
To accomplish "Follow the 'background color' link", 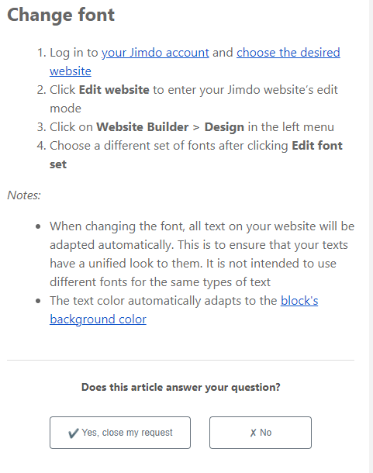I will click(98, 319).
